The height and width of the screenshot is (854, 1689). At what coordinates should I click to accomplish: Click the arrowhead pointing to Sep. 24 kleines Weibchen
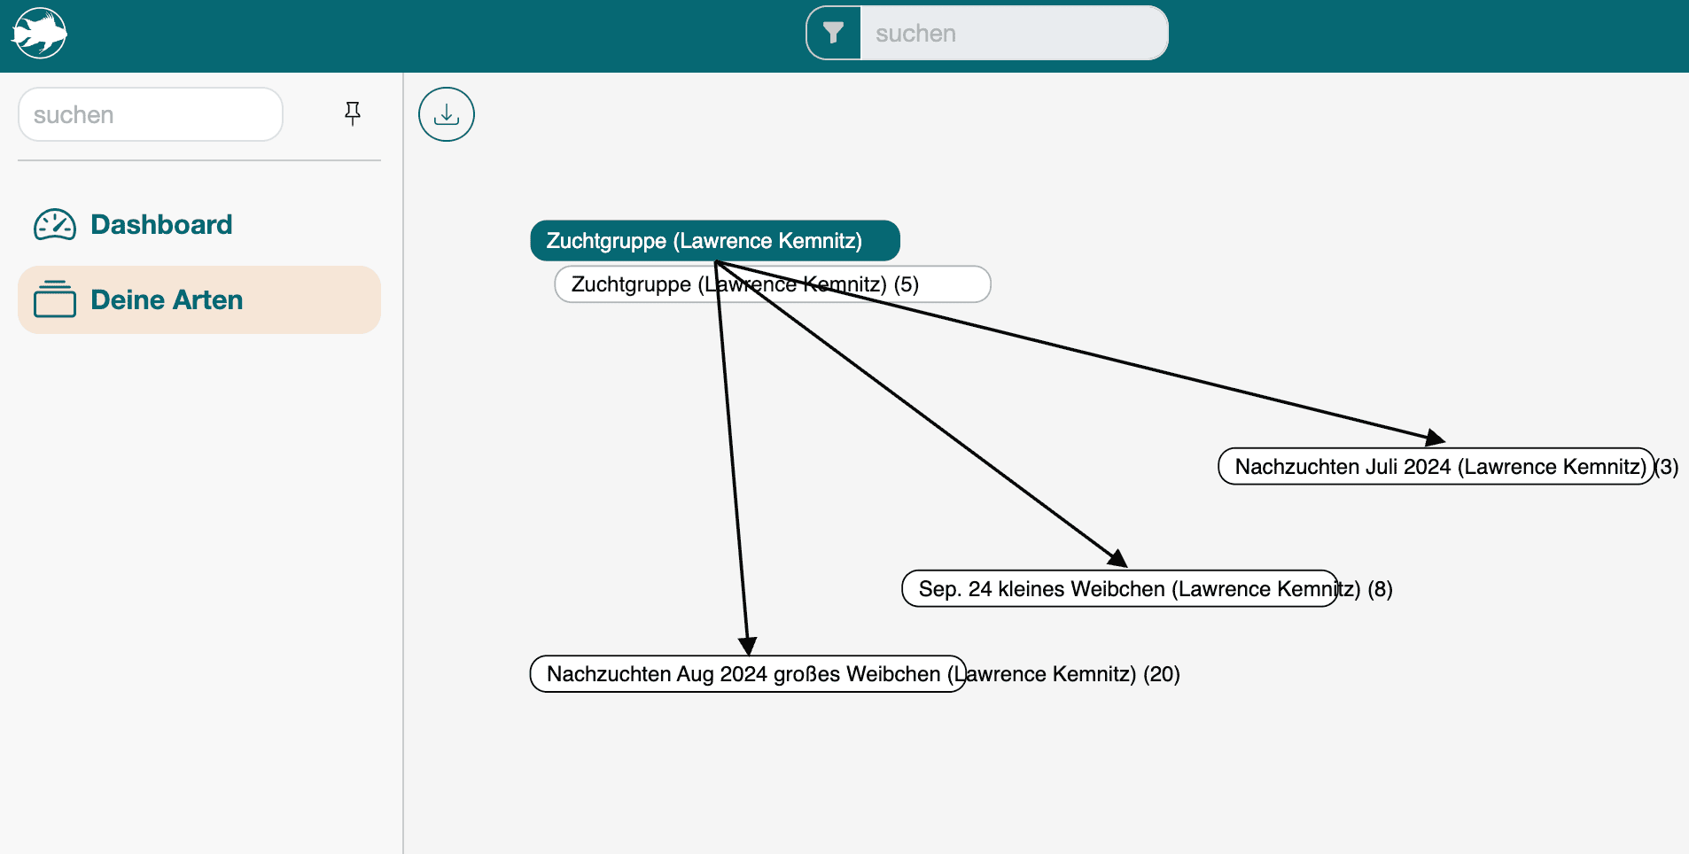pos(1118,558)
